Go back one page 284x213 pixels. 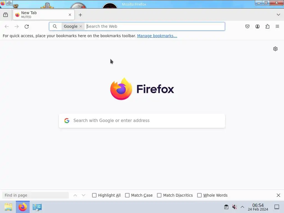coord(7,26)
